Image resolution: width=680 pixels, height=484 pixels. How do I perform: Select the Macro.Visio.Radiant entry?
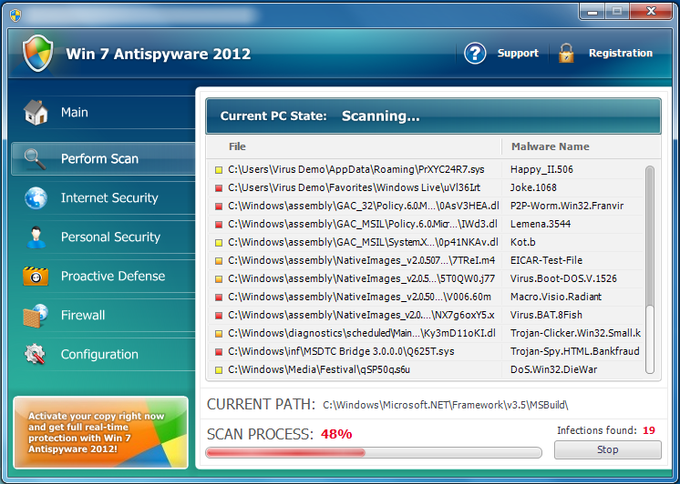point(556,297)
